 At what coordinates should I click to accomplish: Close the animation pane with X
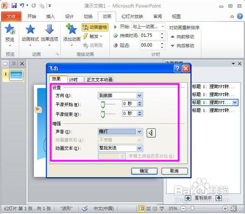(240, 64)
